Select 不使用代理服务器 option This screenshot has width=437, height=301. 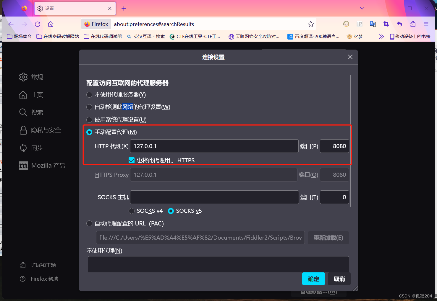[x=89, y=95]
